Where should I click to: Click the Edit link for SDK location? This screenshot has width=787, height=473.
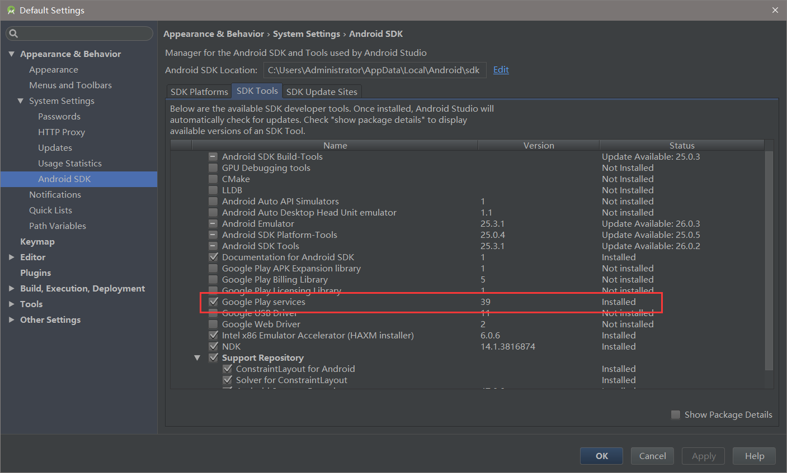pos(501,70)
